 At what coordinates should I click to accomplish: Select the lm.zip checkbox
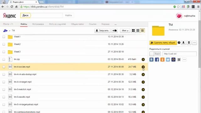click(x=4, y=59)
